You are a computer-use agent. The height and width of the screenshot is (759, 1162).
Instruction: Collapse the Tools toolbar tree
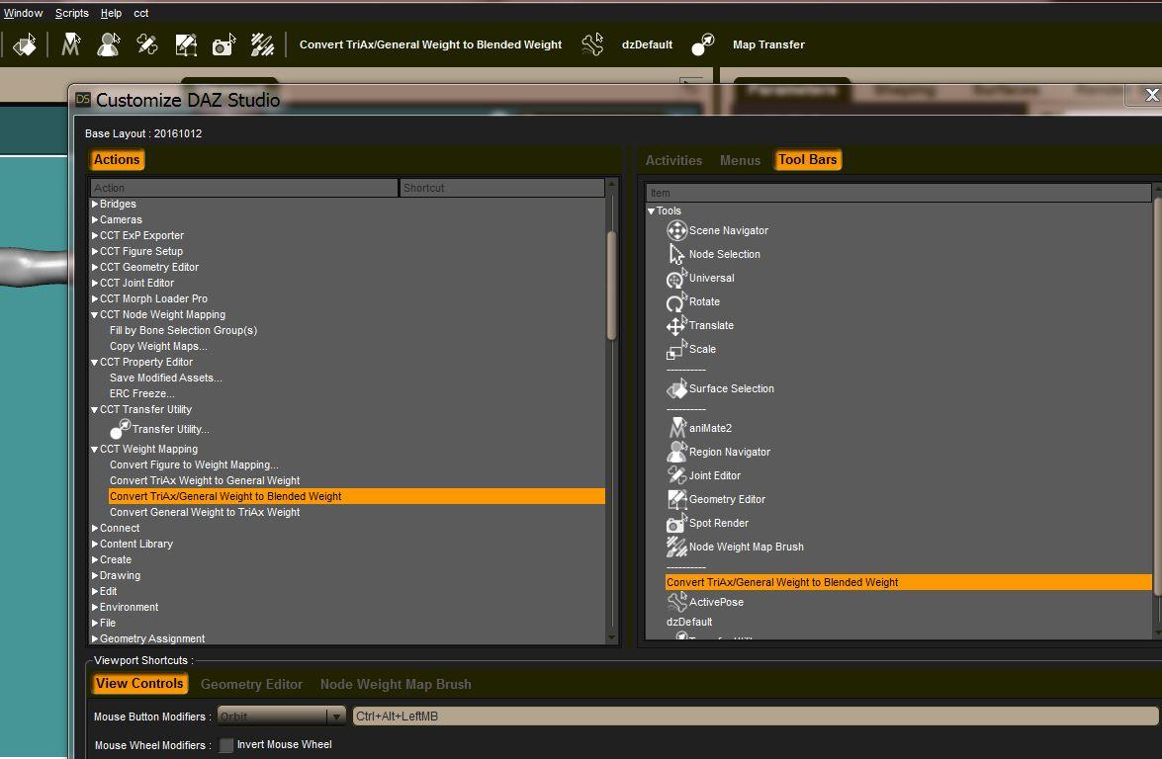coord(652,211)
